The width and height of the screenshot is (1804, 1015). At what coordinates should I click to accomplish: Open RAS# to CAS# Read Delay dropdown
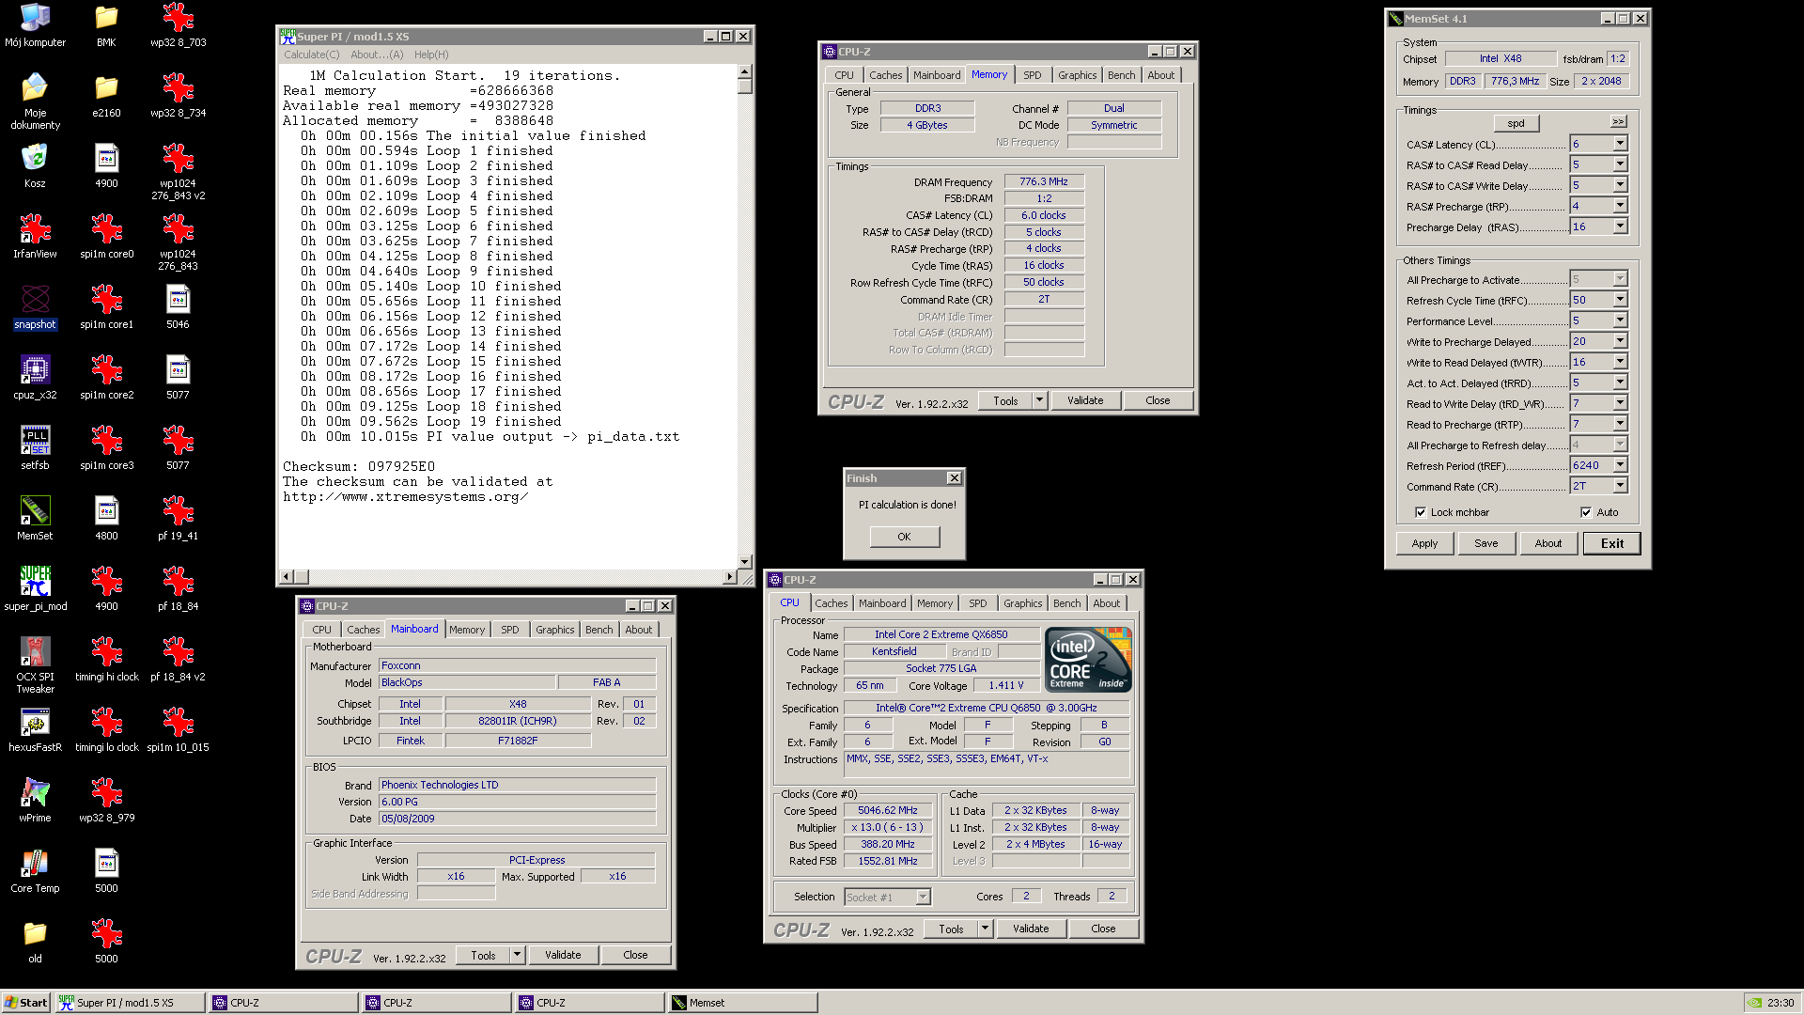tap(1620, 164)
